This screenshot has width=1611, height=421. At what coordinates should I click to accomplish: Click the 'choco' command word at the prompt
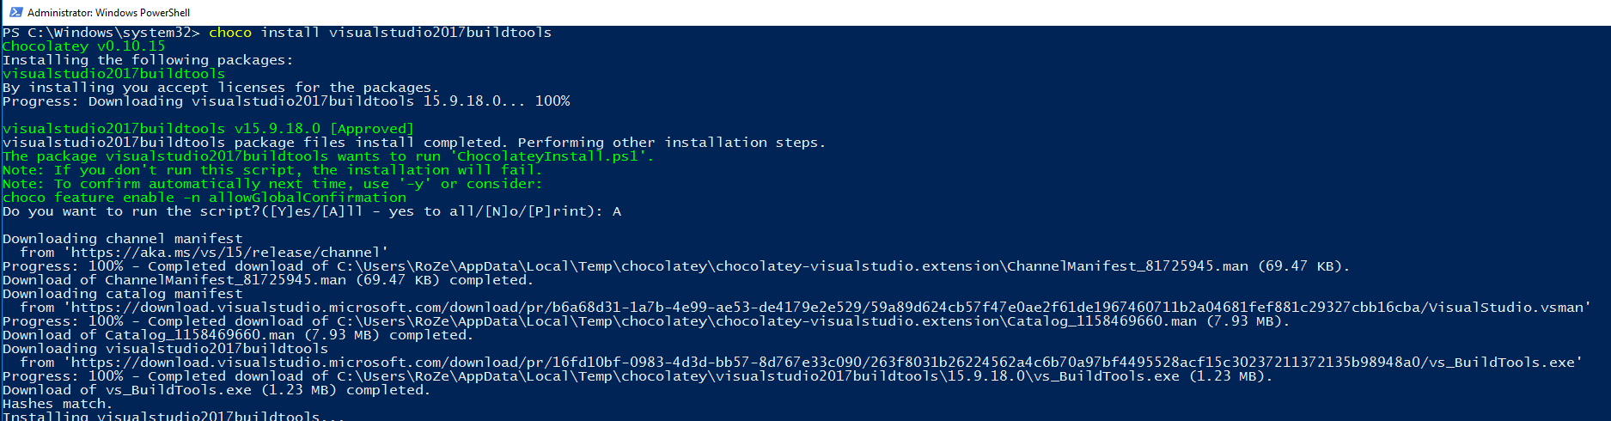pos(230,33)
